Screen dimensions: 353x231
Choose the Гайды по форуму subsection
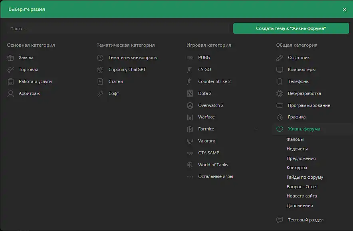pyautogui.click(x=305, y=178)
